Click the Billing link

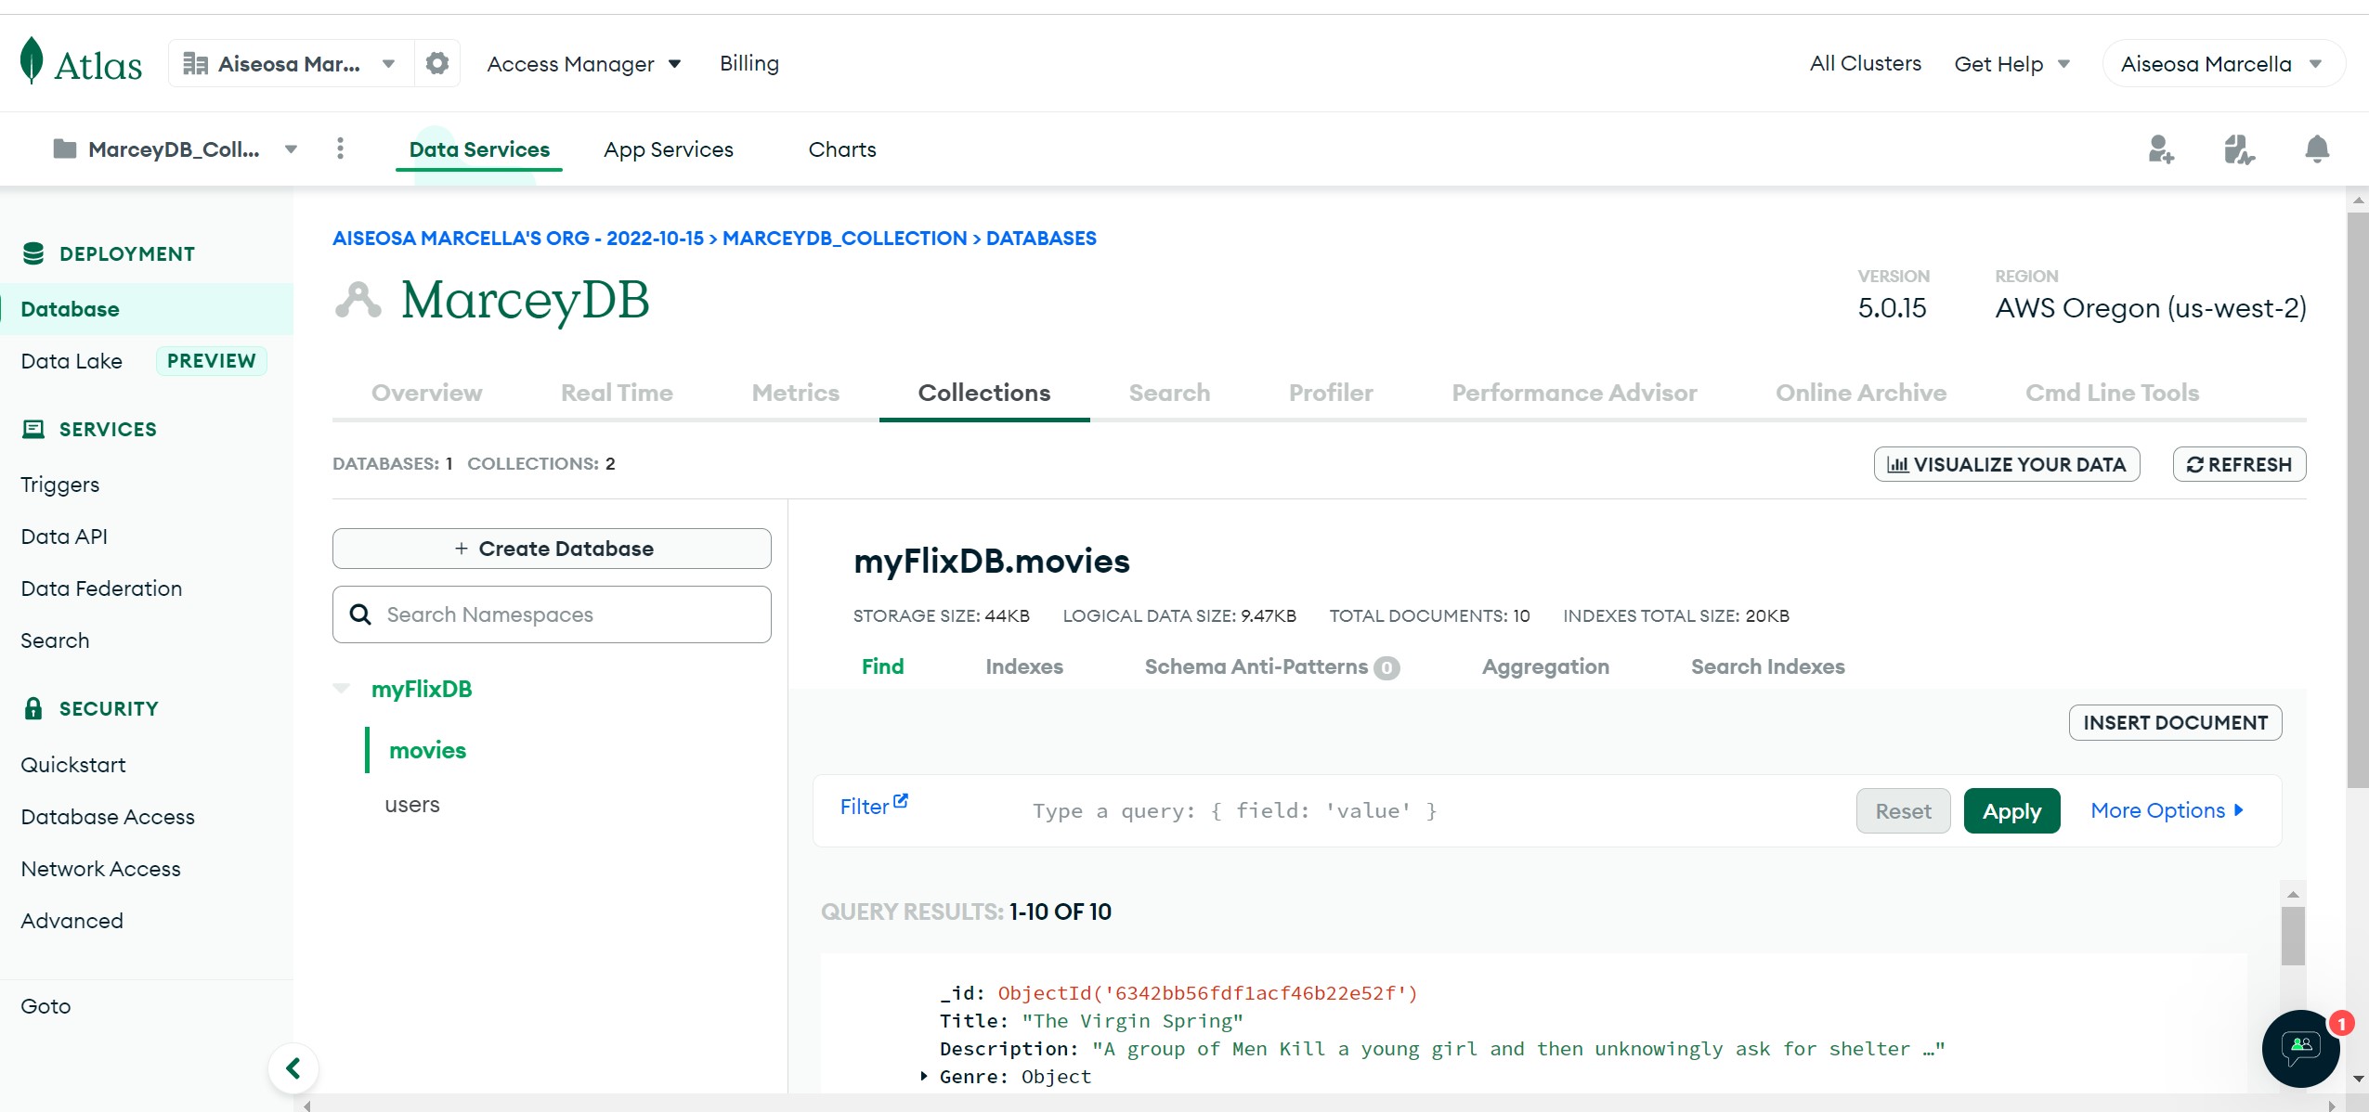(x=749, y=63)
